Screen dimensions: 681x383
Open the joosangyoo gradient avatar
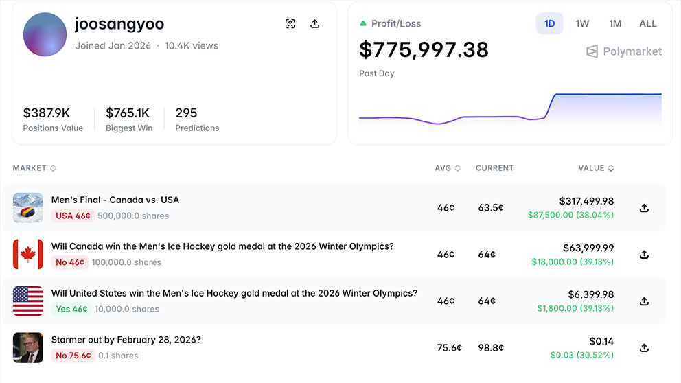(45, 34)
